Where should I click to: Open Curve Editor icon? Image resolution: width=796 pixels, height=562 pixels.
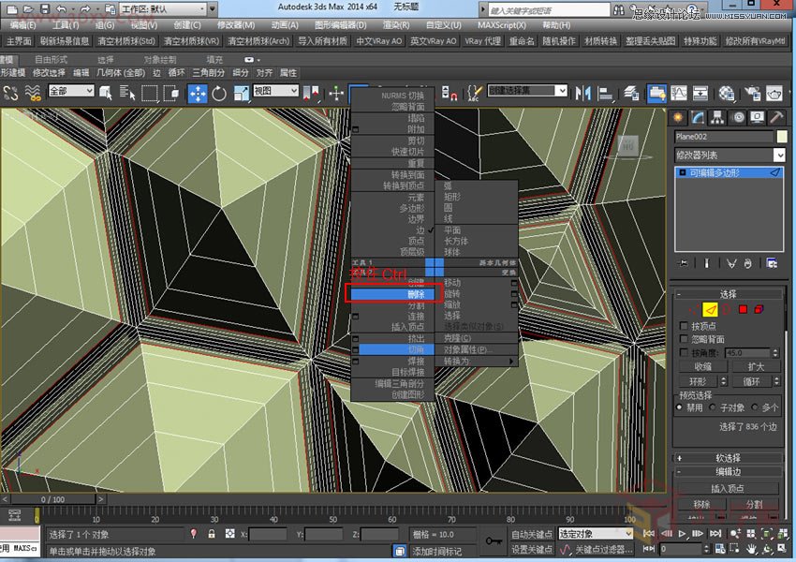tap(679, 94)
